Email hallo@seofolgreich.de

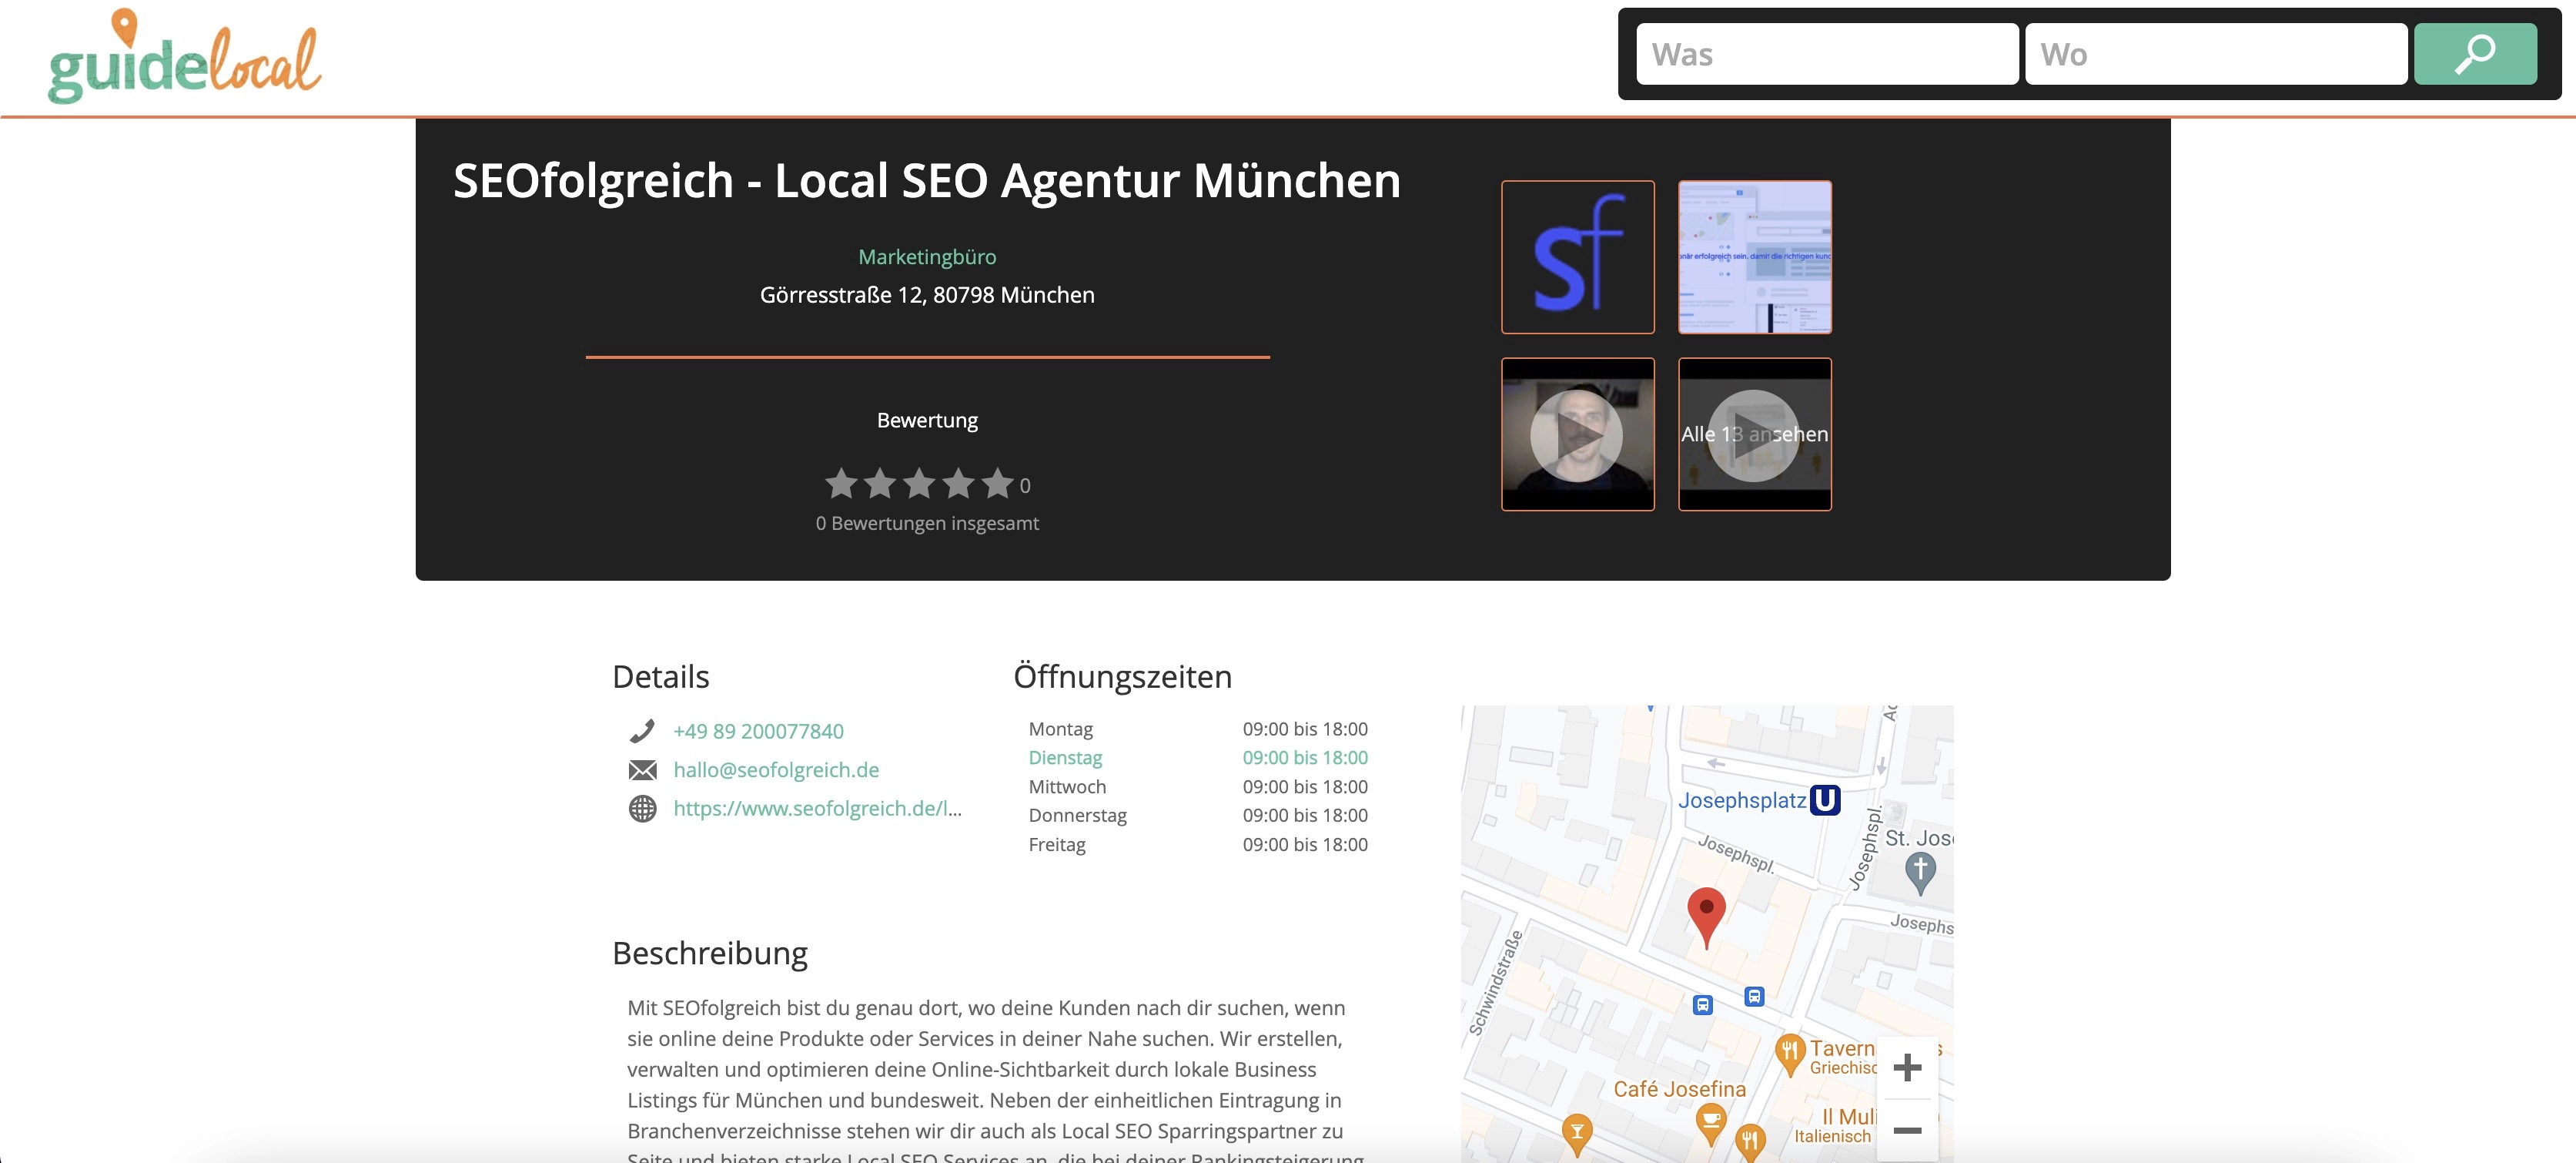pyautogui.click(x=776, y=770)
